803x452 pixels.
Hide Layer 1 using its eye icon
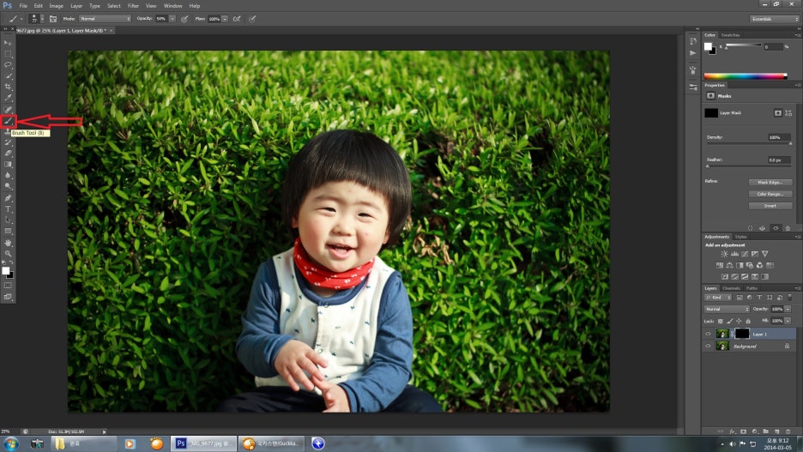[708, 334]
